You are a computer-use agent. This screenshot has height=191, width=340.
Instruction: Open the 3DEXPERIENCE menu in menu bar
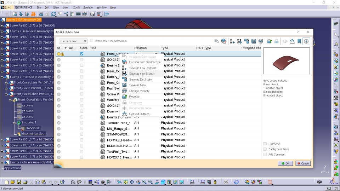coord(23,7)
